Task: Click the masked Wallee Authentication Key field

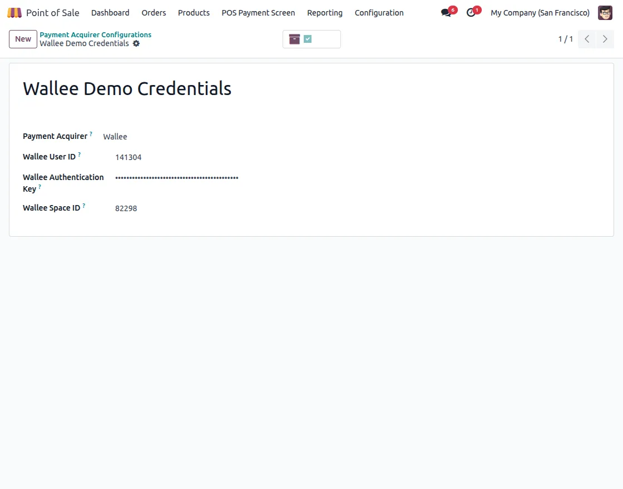Action: [x=177, y=178]
